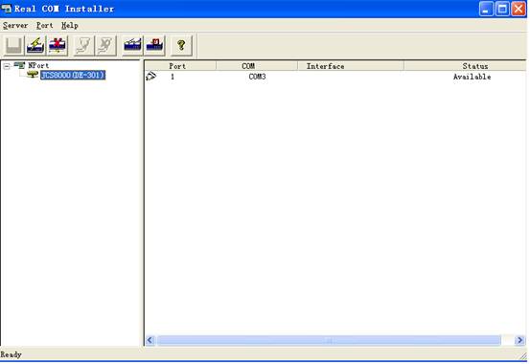
Task: Click the green server icon in tree
Action: pyautogui.click(x=33, y=75)
